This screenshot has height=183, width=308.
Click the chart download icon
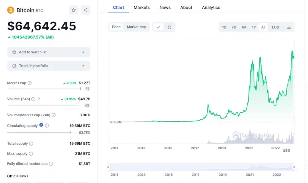click(289, 27)
